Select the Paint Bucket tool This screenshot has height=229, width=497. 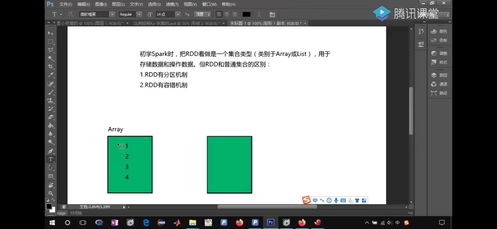tap(51, 125)
